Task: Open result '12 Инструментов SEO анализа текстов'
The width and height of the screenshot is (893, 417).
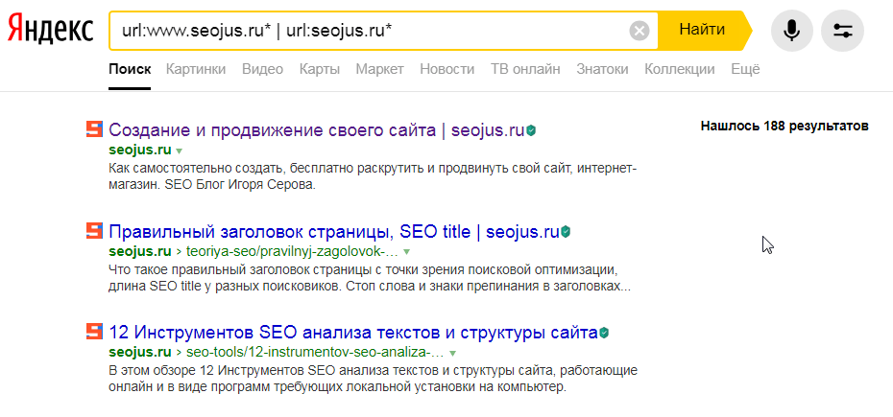Action: tap(353, 332)
